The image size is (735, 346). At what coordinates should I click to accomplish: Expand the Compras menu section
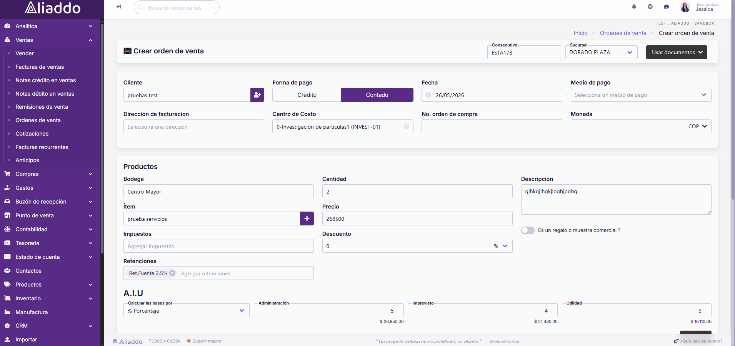(90, 174)
